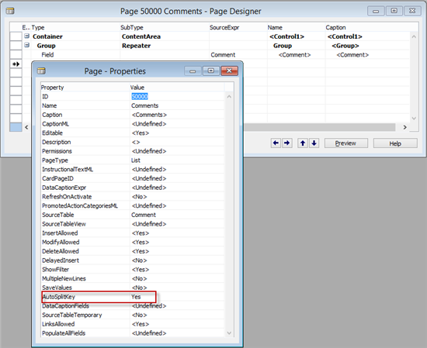Click the Help button

(395, 143)
